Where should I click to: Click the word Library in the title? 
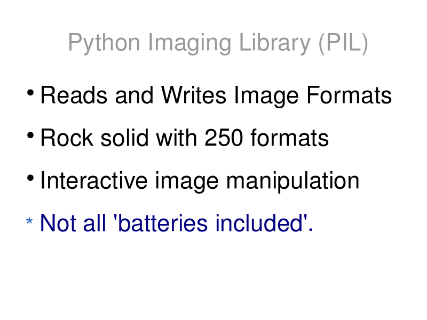(275, 43)
